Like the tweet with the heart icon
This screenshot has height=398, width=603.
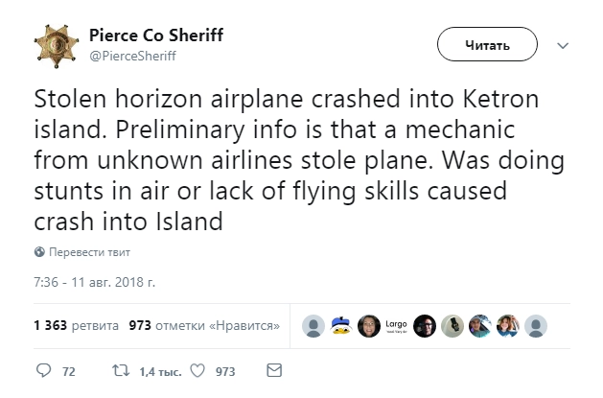point(197,370)
